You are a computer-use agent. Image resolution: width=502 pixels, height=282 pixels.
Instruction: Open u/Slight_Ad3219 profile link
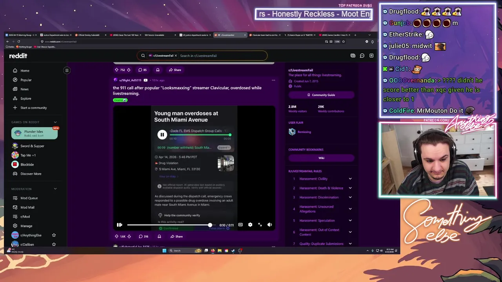point(130,80)
